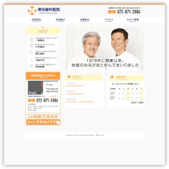Click the date 2018.12.03 in the news list
The image size is (169, 169).
[x=71, y=99]
